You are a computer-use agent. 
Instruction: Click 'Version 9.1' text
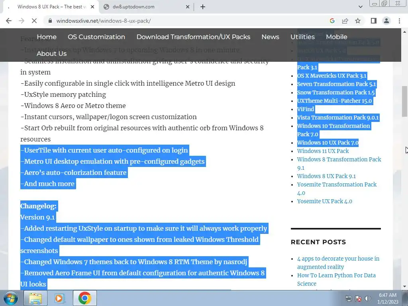click(37, 217)
